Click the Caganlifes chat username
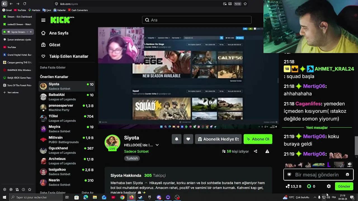358x201 pixels. point(308,104)
